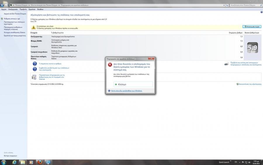Click the printer icon for detailed performance info
The width and height of the screenshot is (263, 165).
226,64
